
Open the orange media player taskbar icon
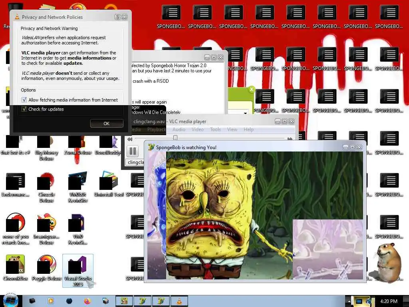[50, 301]
